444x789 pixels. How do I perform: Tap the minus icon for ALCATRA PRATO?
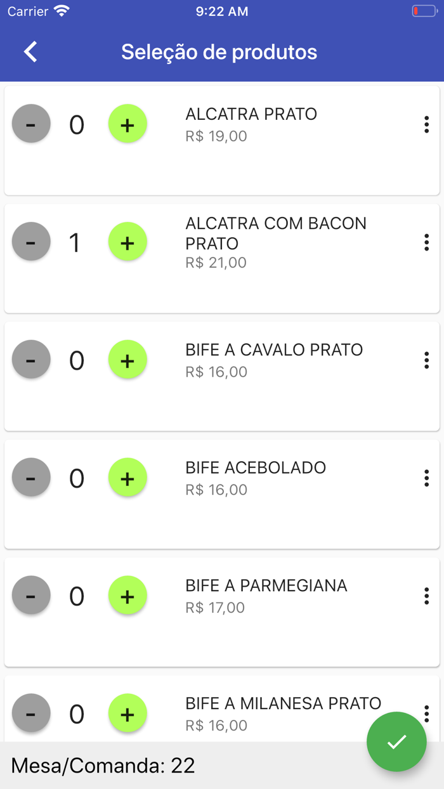(x=30, y=124)
